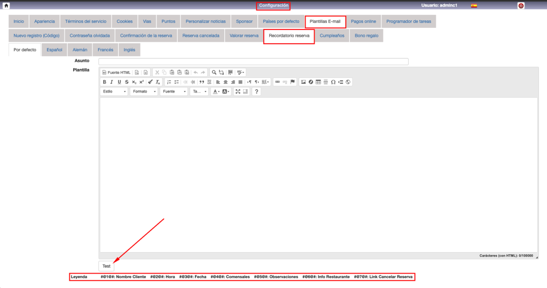
Task: Click the insert link icon
Action: pyautogui.click(x=277, y=82)
